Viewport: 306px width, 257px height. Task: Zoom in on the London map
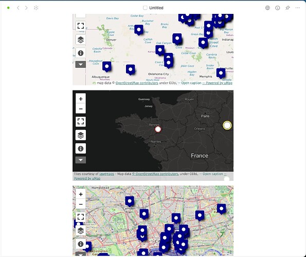point(81,194)
